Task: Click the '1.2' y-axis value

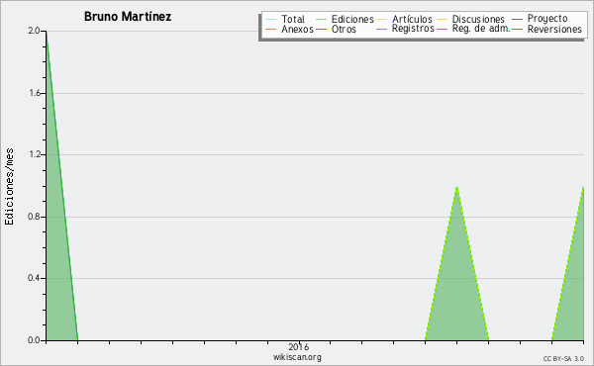Action: coord(34,154)
